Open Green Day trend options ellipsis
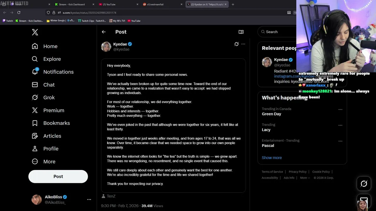This screenshot has width=376, height=211. point(340,109)
